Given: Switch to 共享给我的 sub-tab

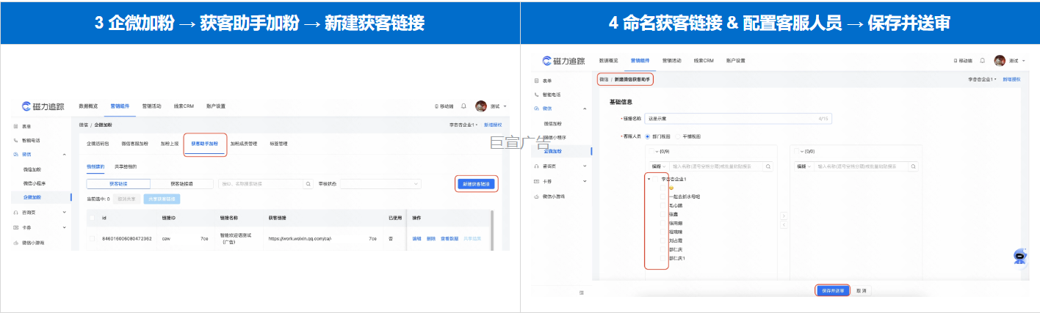Looking at the screenshot, I should pyautogui.click(x=126, y=167).
